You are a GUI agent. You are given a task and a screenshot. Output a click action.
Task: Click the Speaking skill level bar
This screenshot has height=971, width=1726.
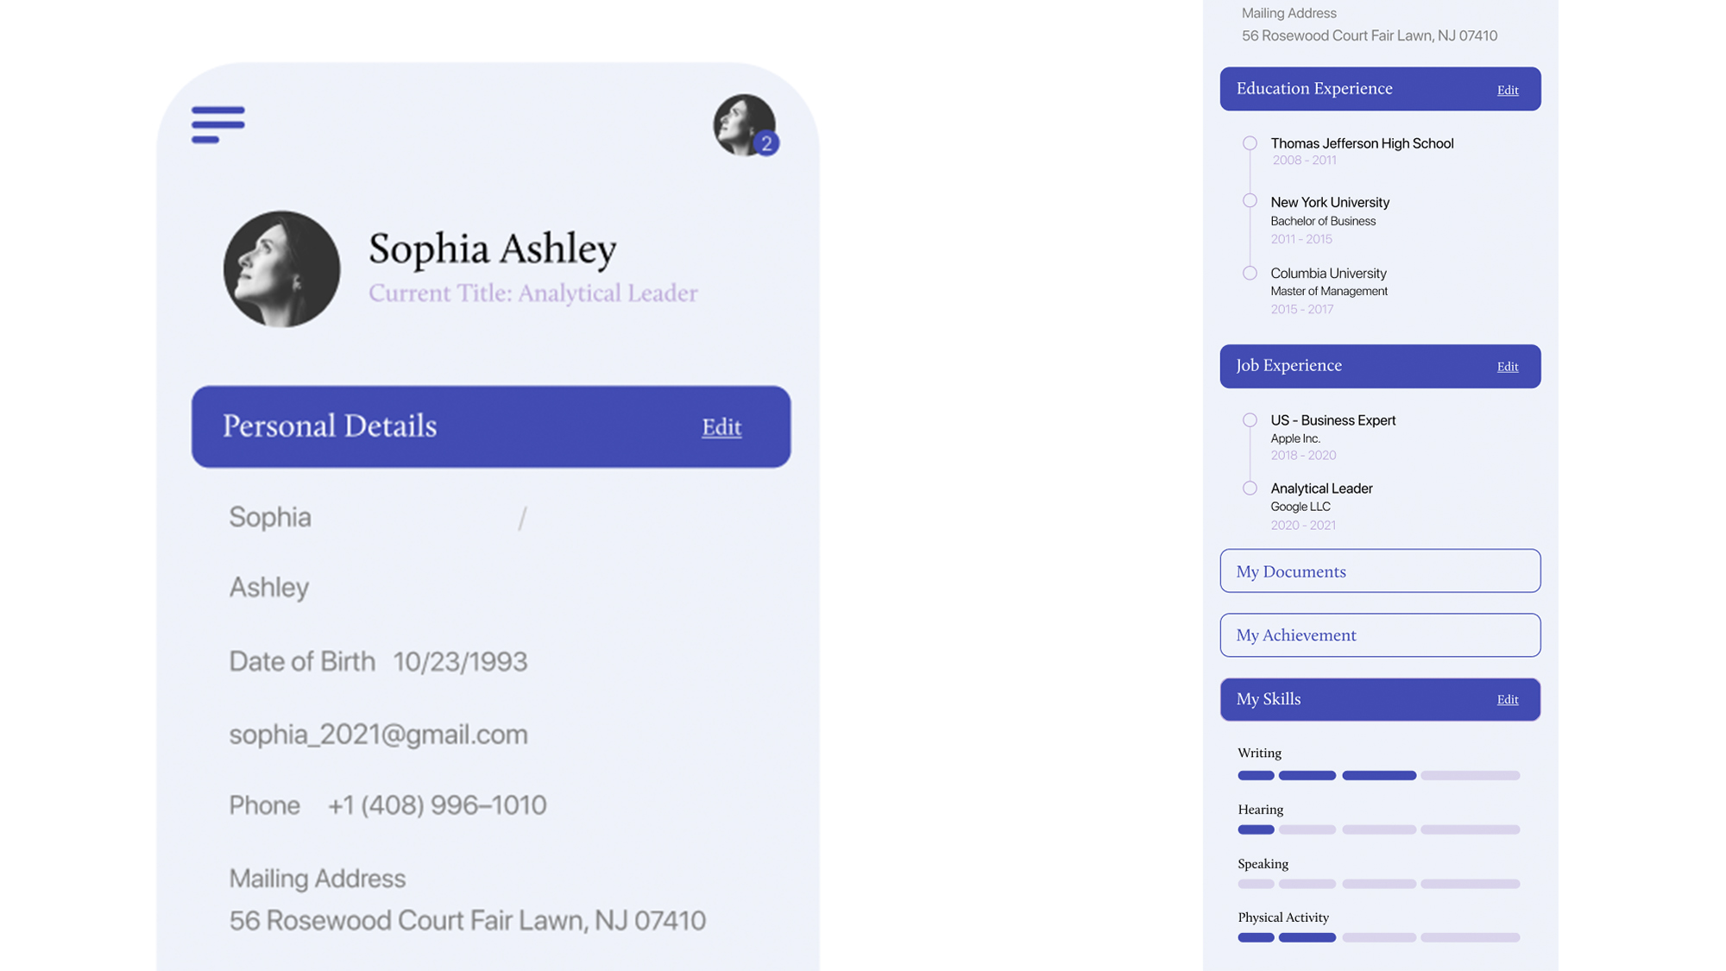coord(1378,884)
